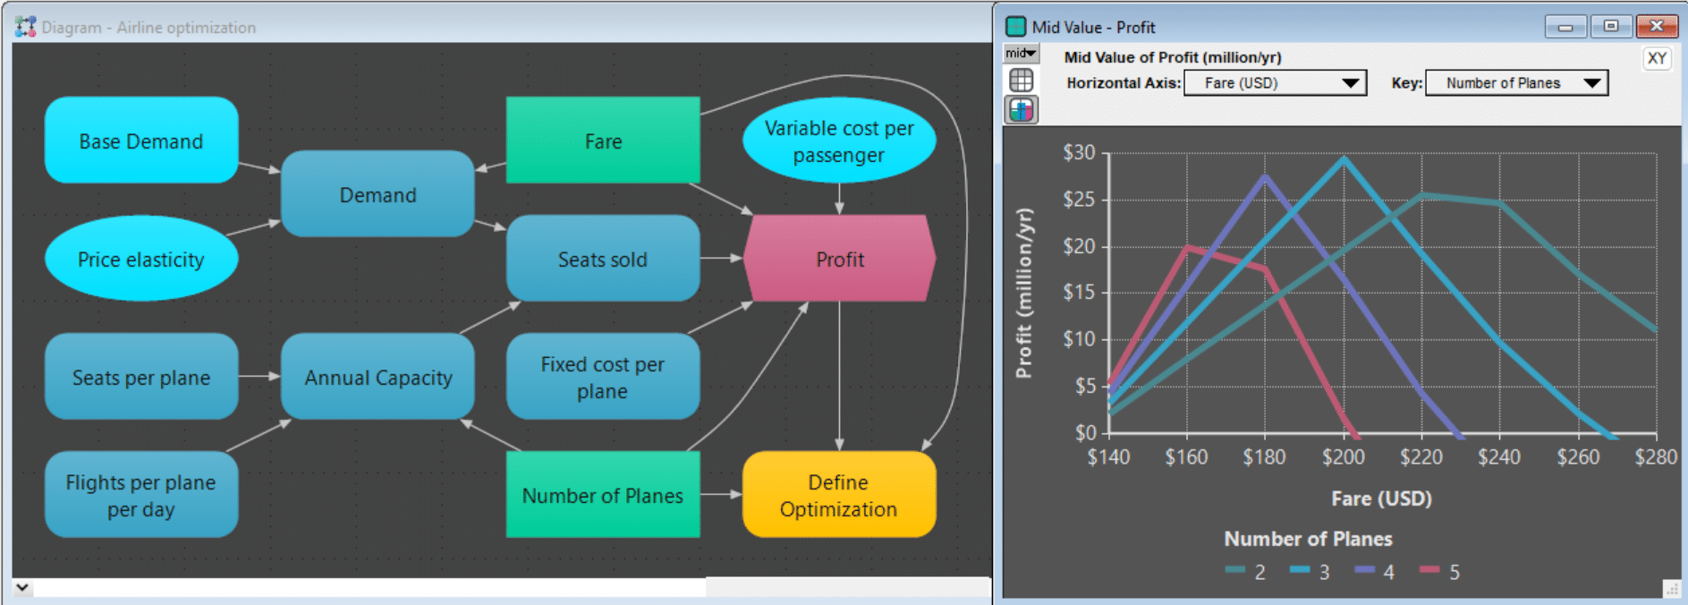Select the Variable cost per passenger node
The width and height of the screenshot is (1688, 605).
838,141
